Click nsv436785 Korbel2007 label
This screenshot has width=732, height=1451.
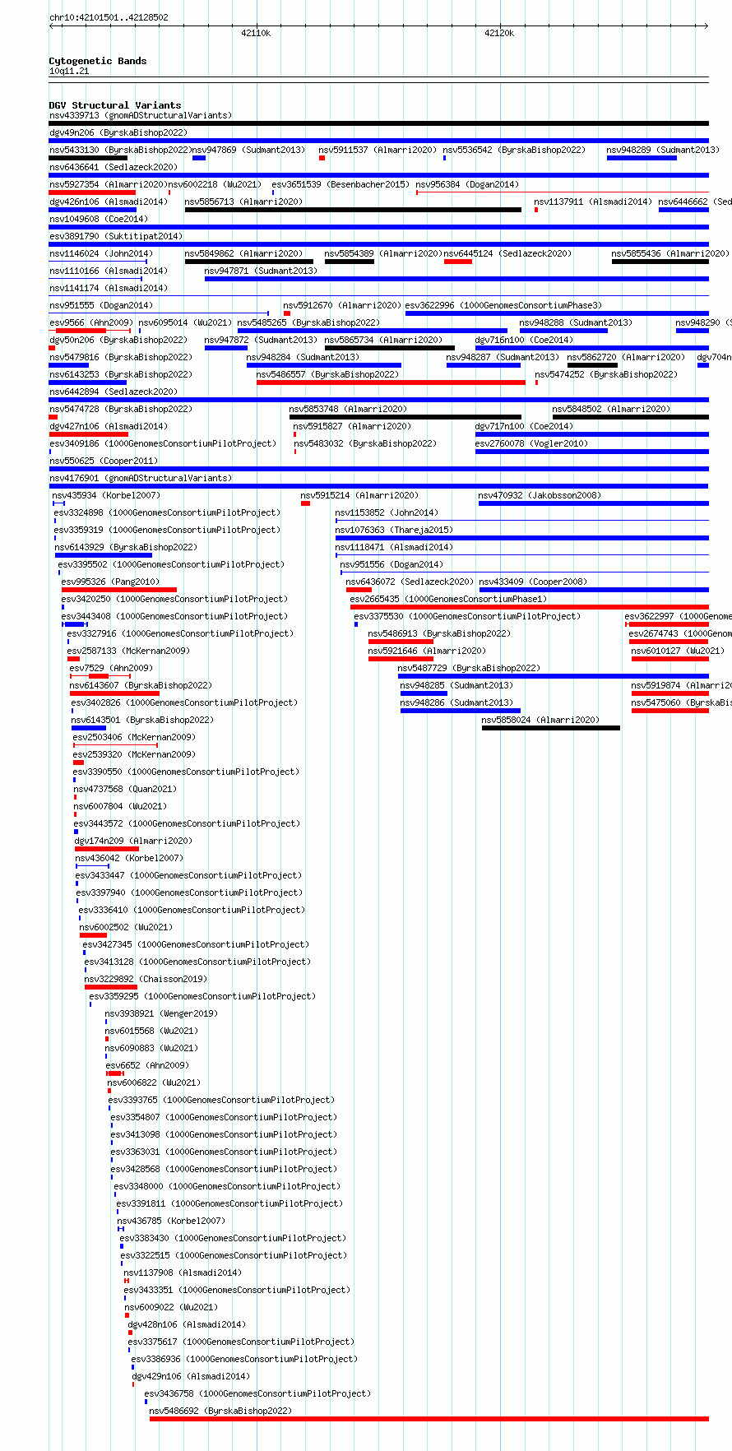click(x=170, y=1221)
